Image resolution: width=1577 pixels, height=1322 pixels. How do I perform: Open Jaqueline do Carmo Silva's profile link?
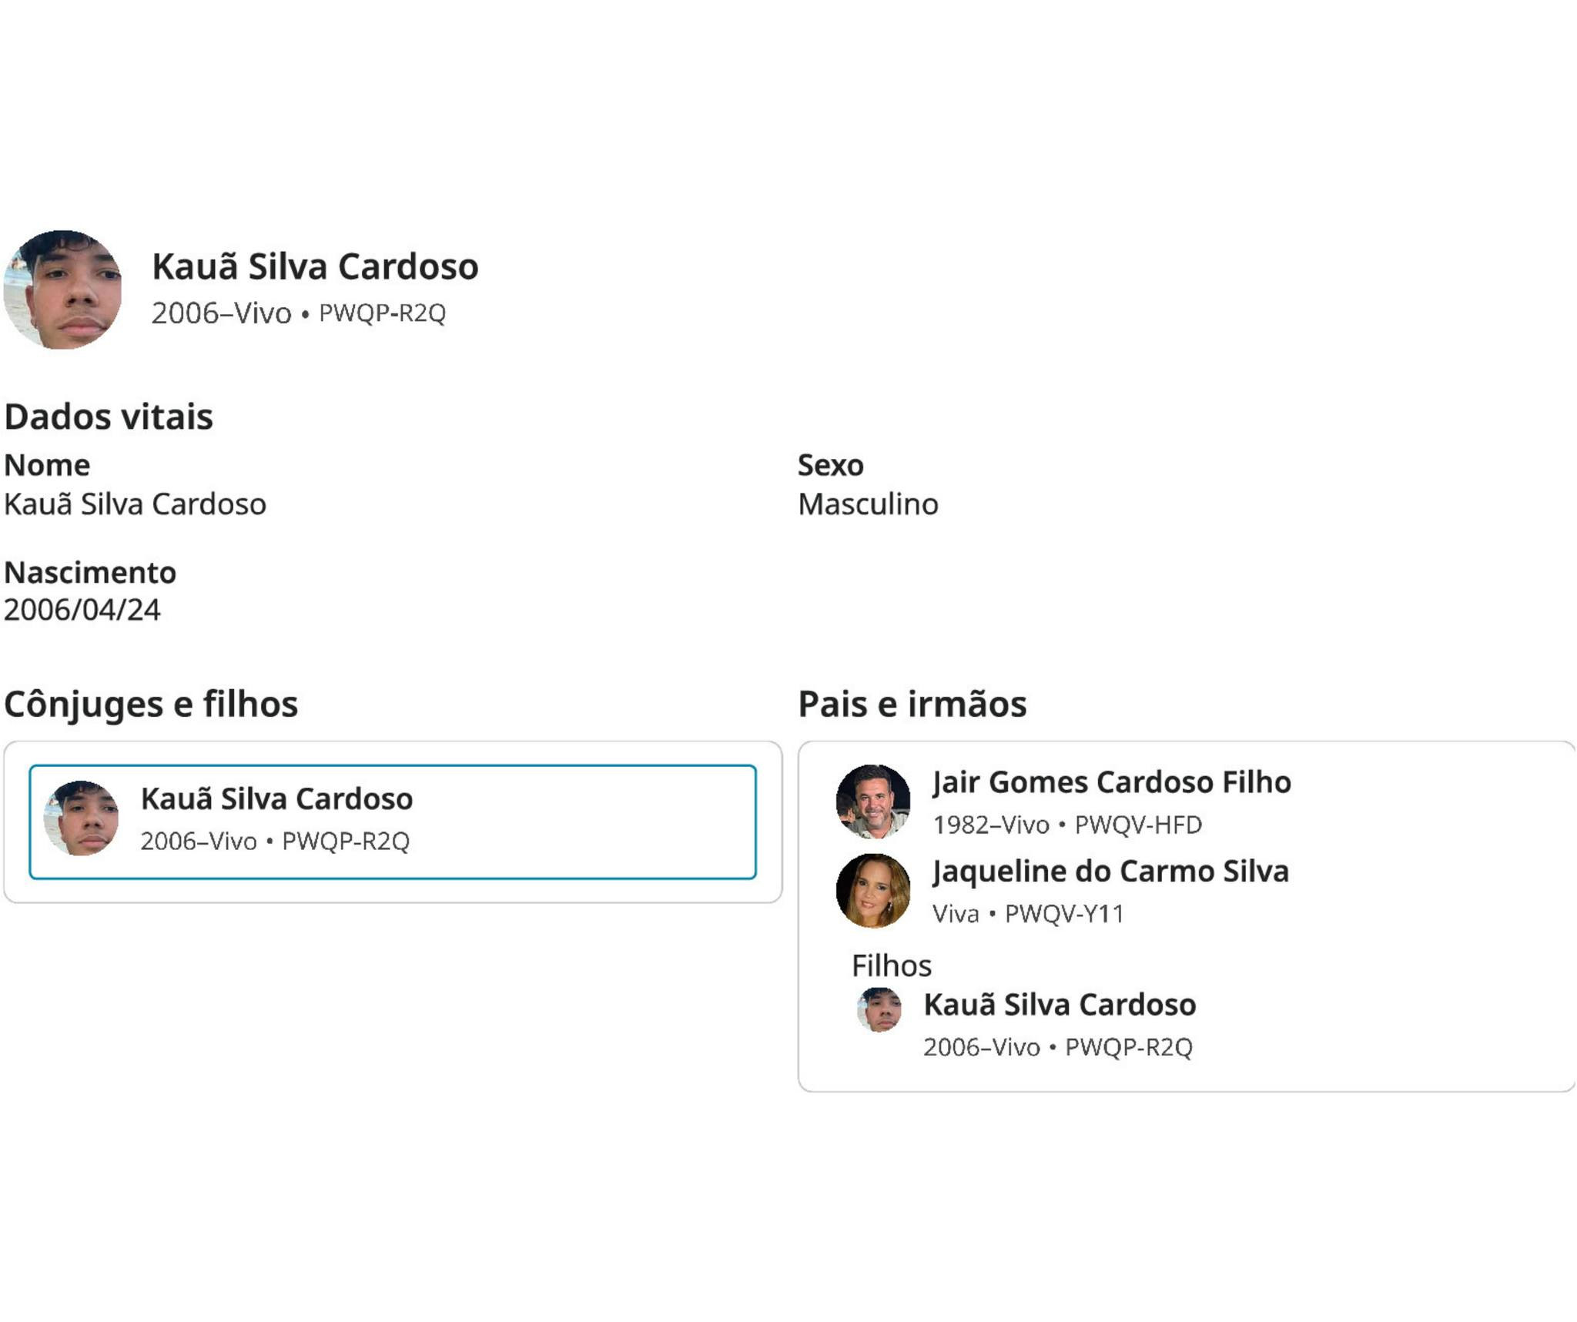point(1110,872)
